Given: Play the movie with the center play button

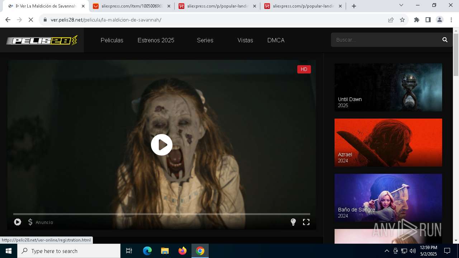Looking at the screenshot, I should click(x=162, y=145).
